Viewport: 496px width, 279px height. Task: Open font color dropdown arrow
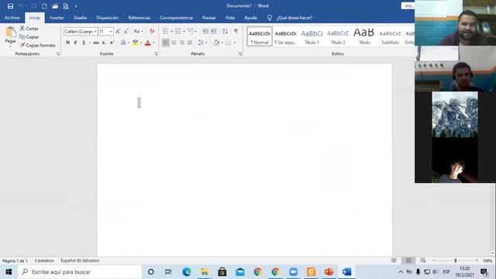[153, 43]
